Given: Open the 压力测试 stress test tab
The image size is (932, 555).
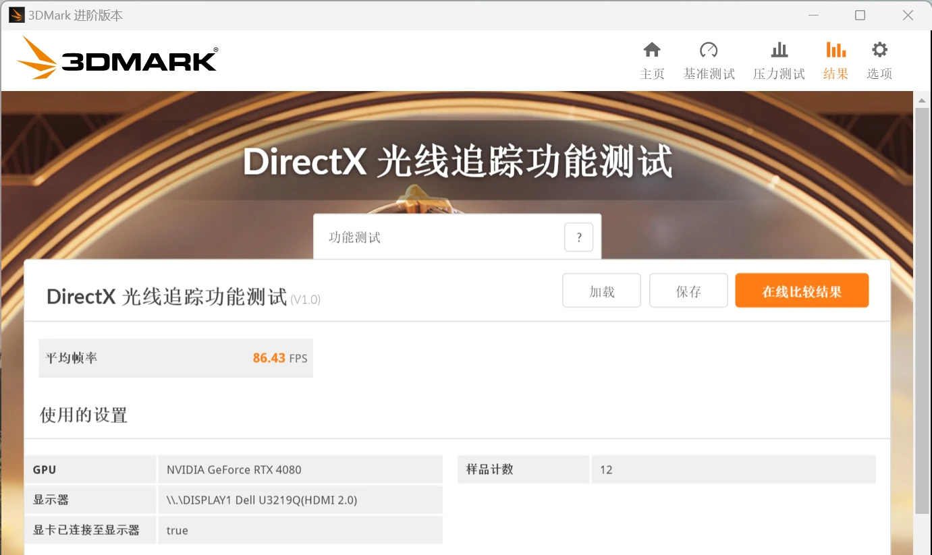Looking at the screenshot, I should click(779, 61).
